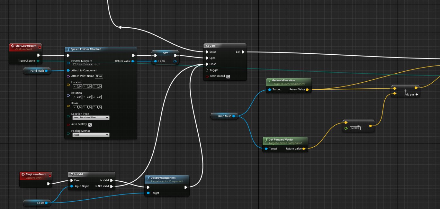Click the Get Forward Vector Target pin
Image resolution: width=440 pixels, height=209 pixels.
click(266, 149)
